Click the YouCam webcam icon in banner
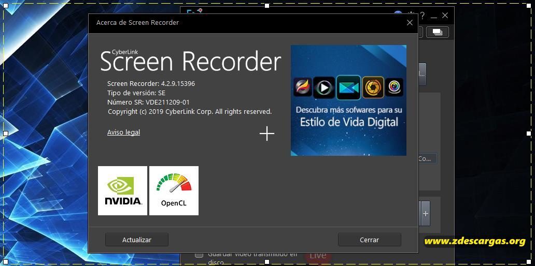 (395, 87)
